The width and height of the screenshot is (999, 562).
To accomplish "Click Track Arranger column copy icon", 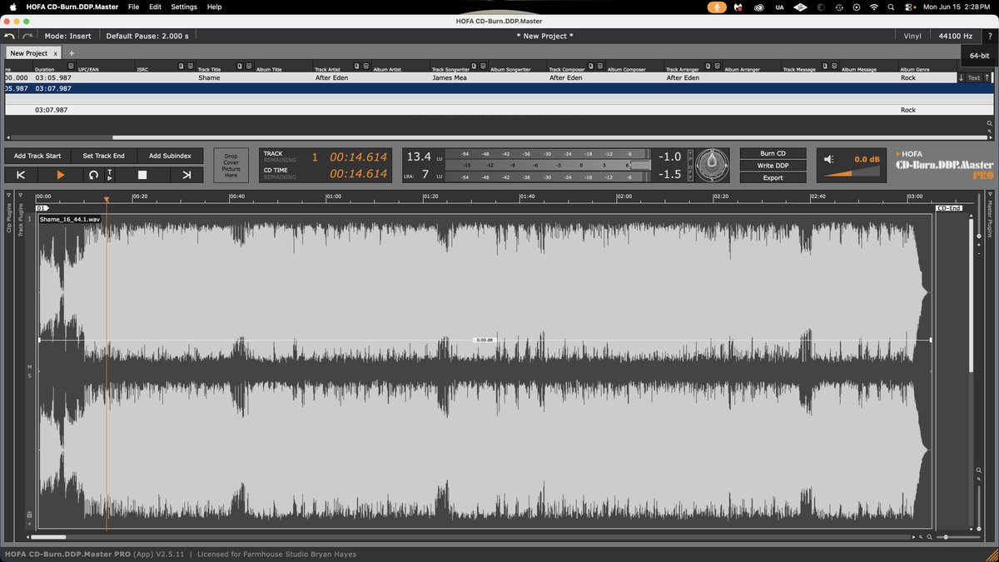I will (708, 66).
